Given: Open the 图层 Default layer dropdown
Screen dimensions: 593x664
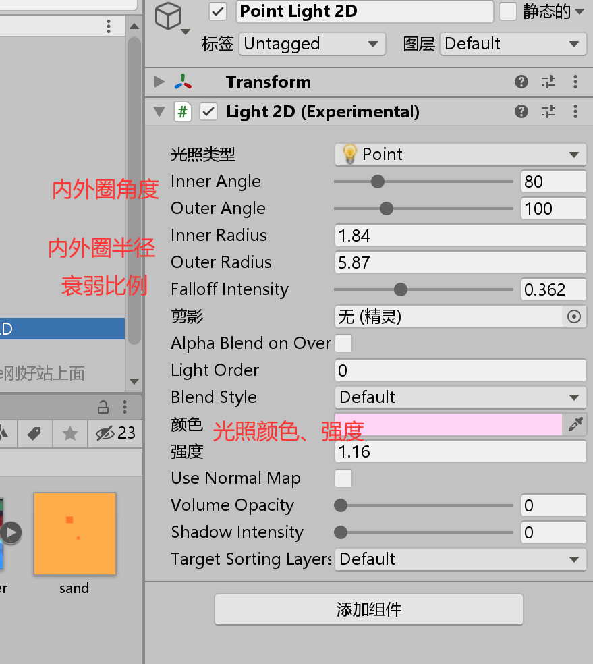Looking at the screenshot, I should 513,44.
